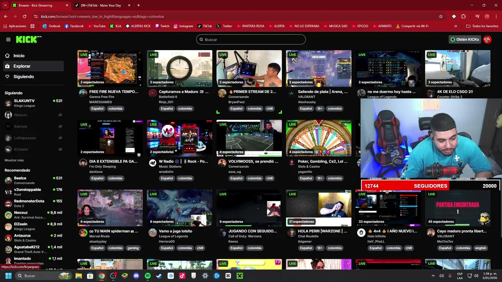Show hidden system tray icons
This screenshot has height=282, width=502.
pos(433,276)
